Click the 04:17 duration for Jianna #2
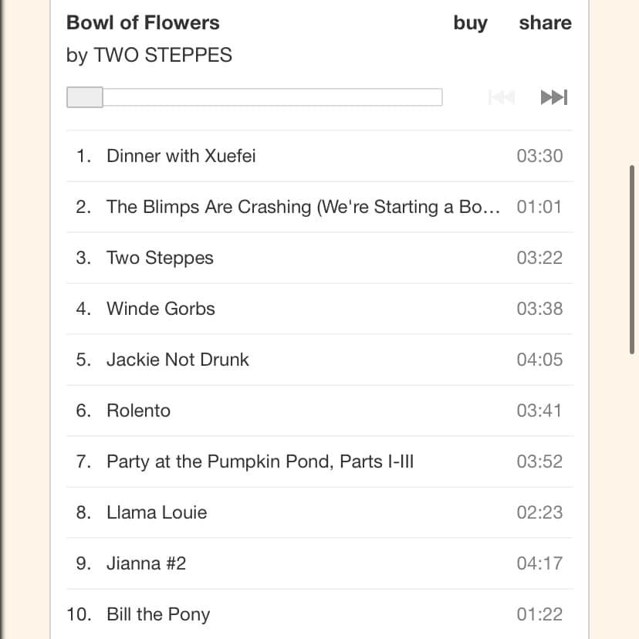Image resolution: width=639 pixels, height=639 pixels. (539, 563)
